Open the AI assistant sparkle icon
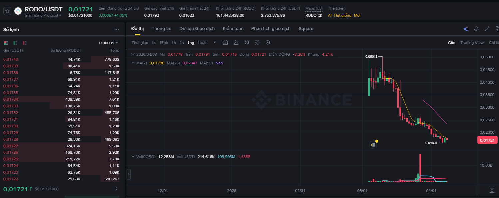This screenshot has width=499, height=198. (x=466, y=29)
